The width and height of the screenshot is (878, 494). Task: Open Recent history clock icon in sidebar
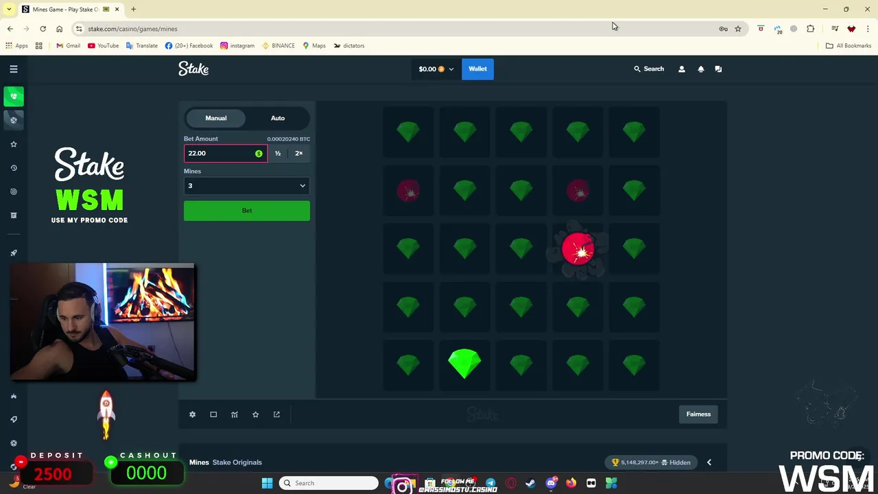13,168
